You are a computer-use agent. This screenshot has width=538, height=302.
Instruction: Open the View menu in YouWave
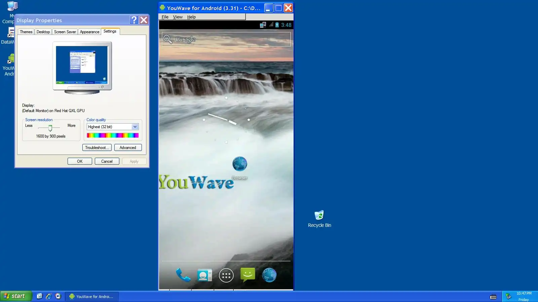(x=178, y=17)
